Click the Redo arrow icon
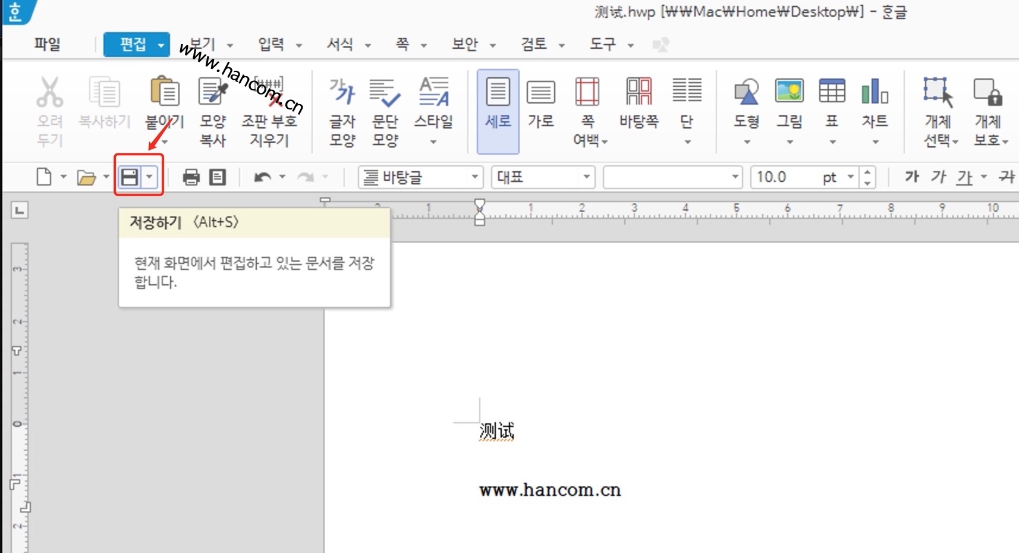The image size is (1019, 553). [306, 177]
